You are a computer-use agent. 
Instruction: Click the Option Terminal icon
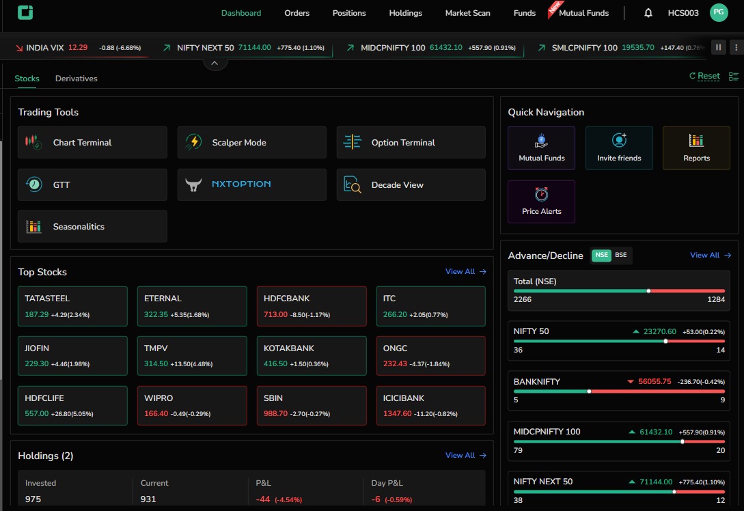(x=353, y=142)
